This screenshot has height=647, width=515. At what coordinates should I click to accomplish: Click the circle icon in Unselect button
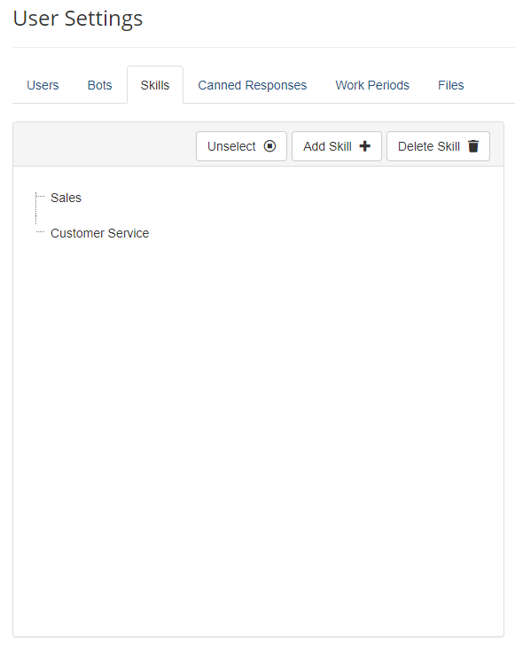(269, 146)
